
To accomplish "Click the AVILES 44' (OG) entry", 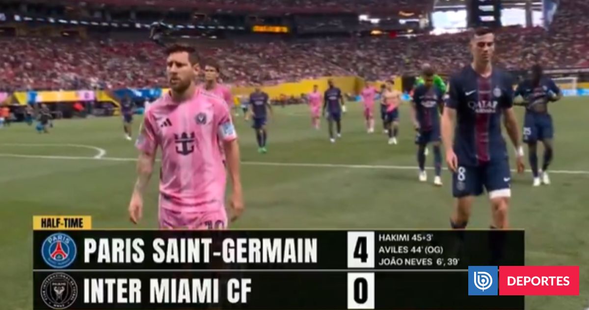I will tap(410, 250).
